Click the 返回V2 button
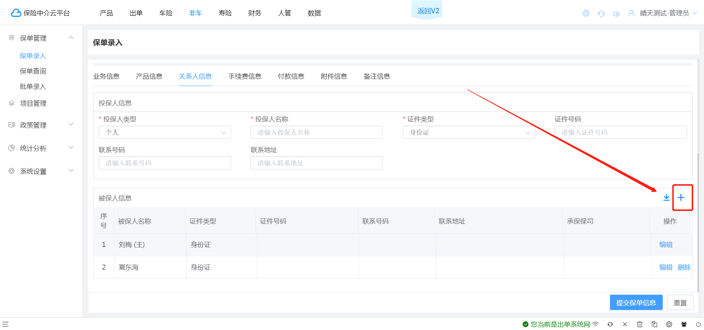 click(x=427, y=11)
